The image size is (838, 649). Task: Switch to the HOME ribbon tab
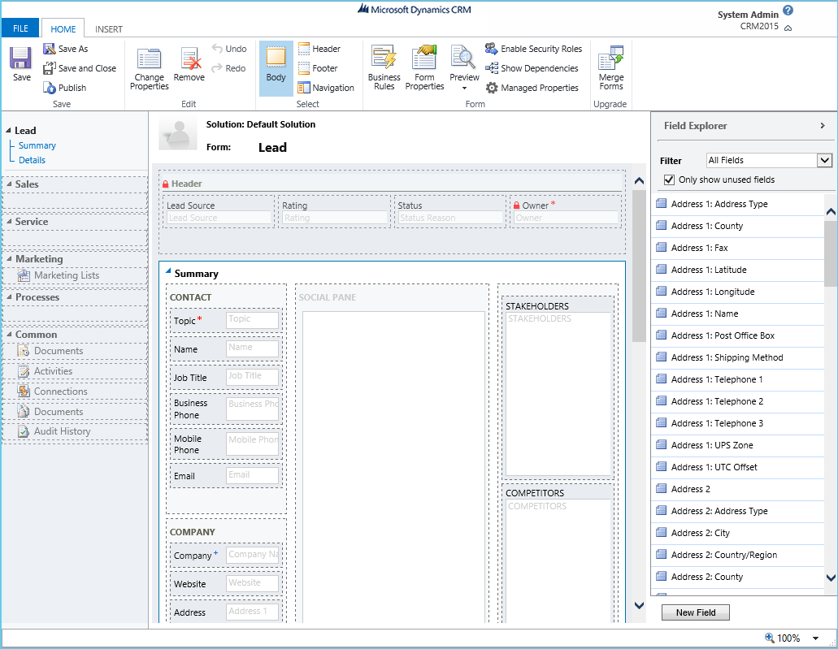(63, 29)
